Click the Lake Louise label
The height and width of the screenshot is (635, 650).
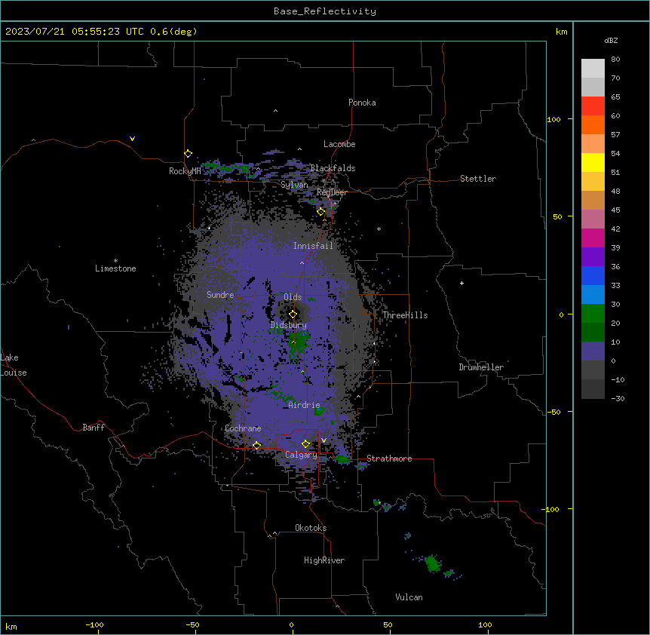[12, 365]
